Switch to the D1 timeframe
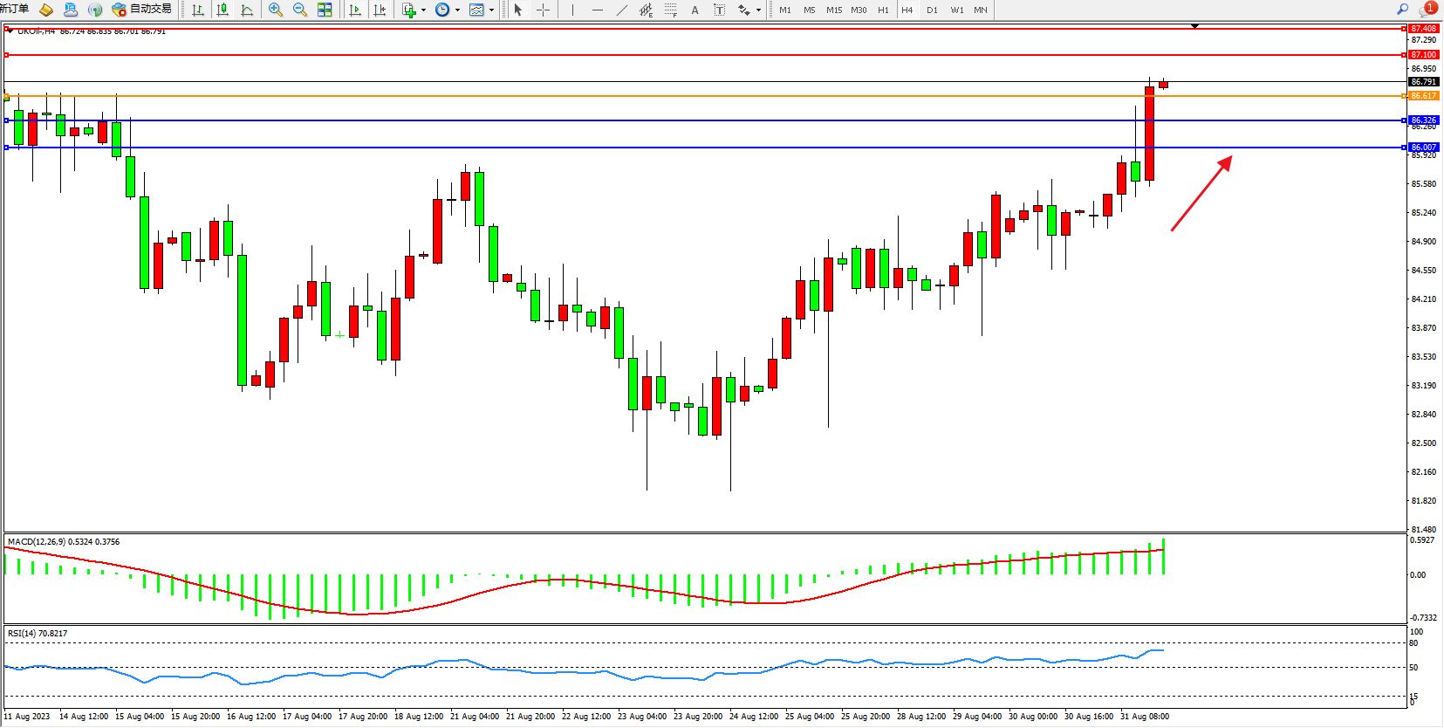The image size is (1444, 728). [932, 10]
